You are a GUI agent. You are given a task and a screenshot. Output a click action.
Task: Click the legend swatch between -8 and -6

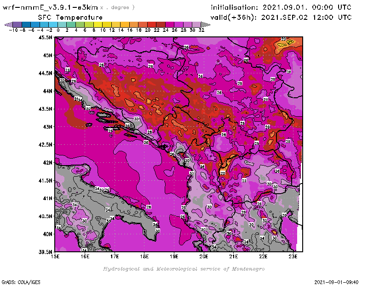[x=26, y=24]
